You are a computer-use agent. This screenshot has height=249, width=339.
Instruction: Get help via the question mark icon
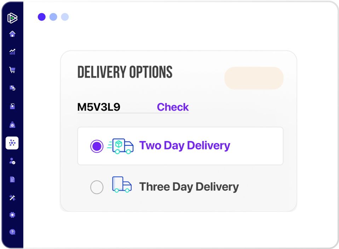pos(12,232)
